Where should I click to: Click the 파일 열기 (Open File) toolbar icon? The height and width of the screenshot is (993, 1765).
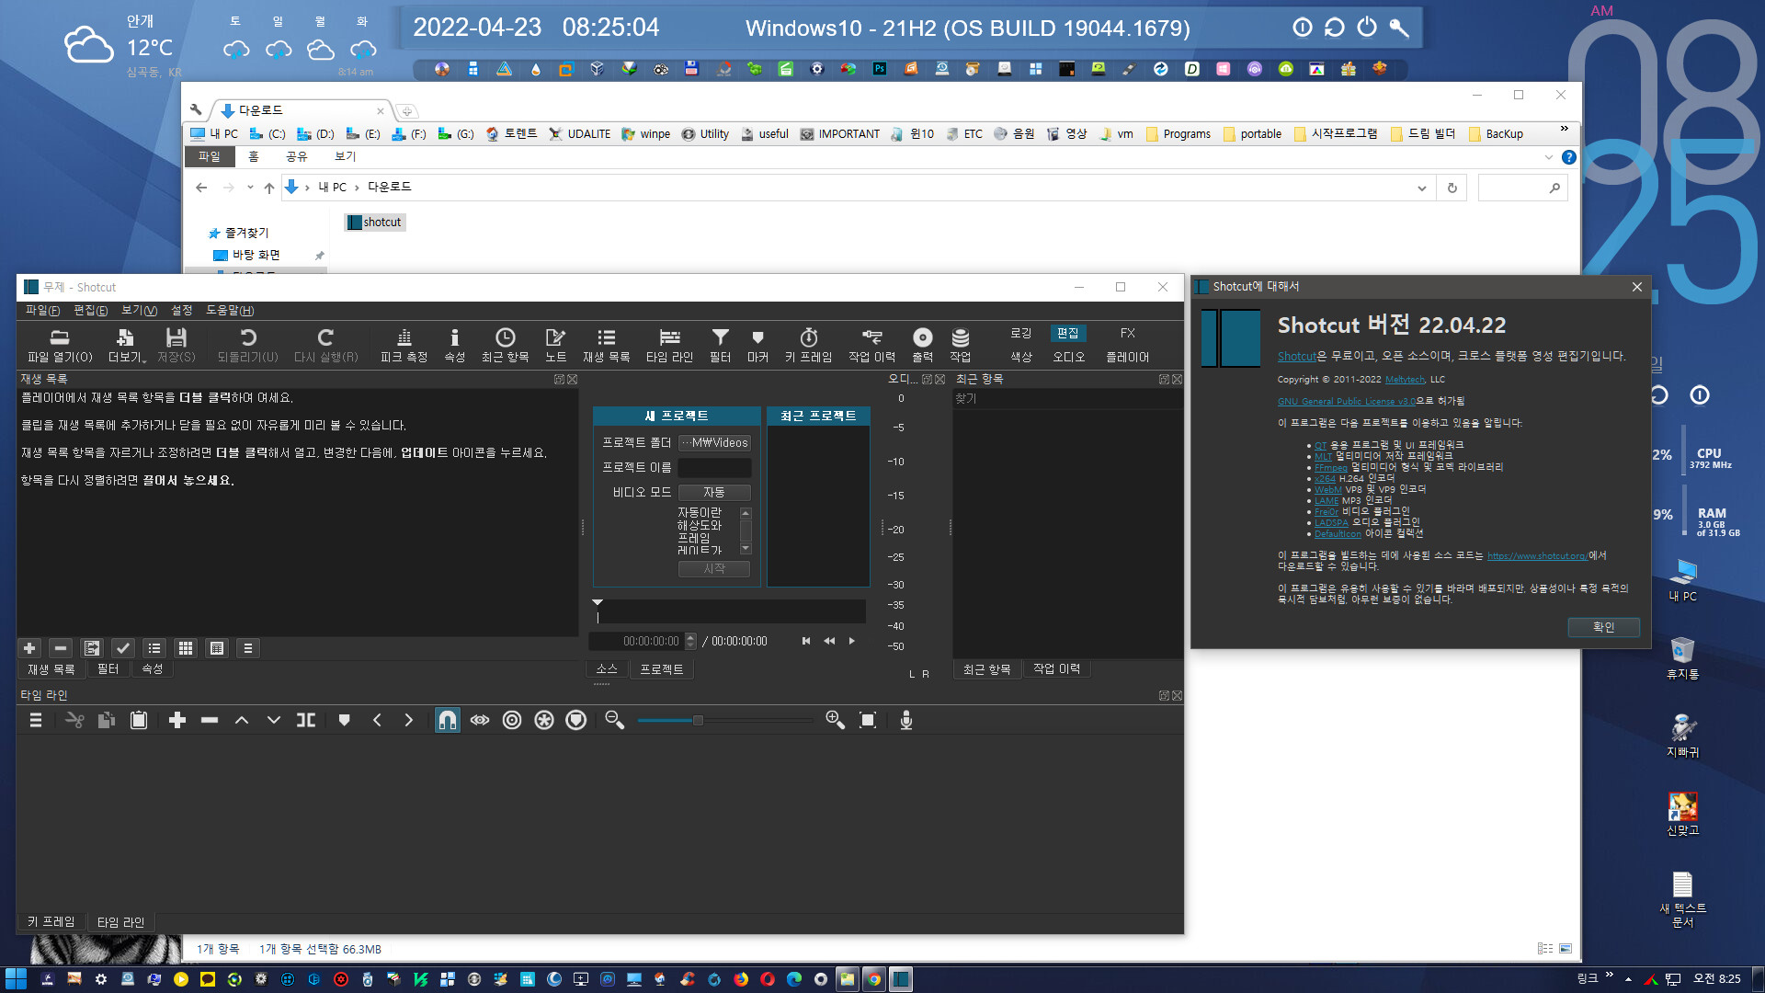(x=60, y=345)
